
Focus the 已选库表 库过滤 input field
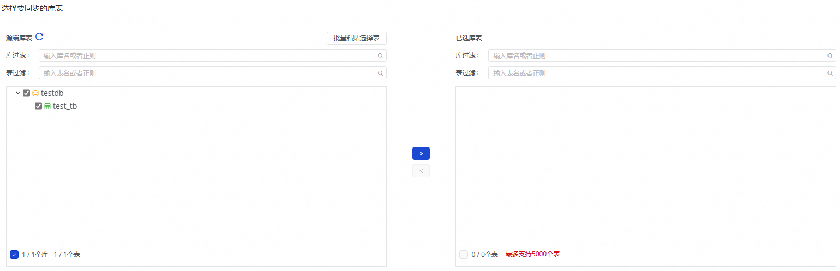pos(662,56)
